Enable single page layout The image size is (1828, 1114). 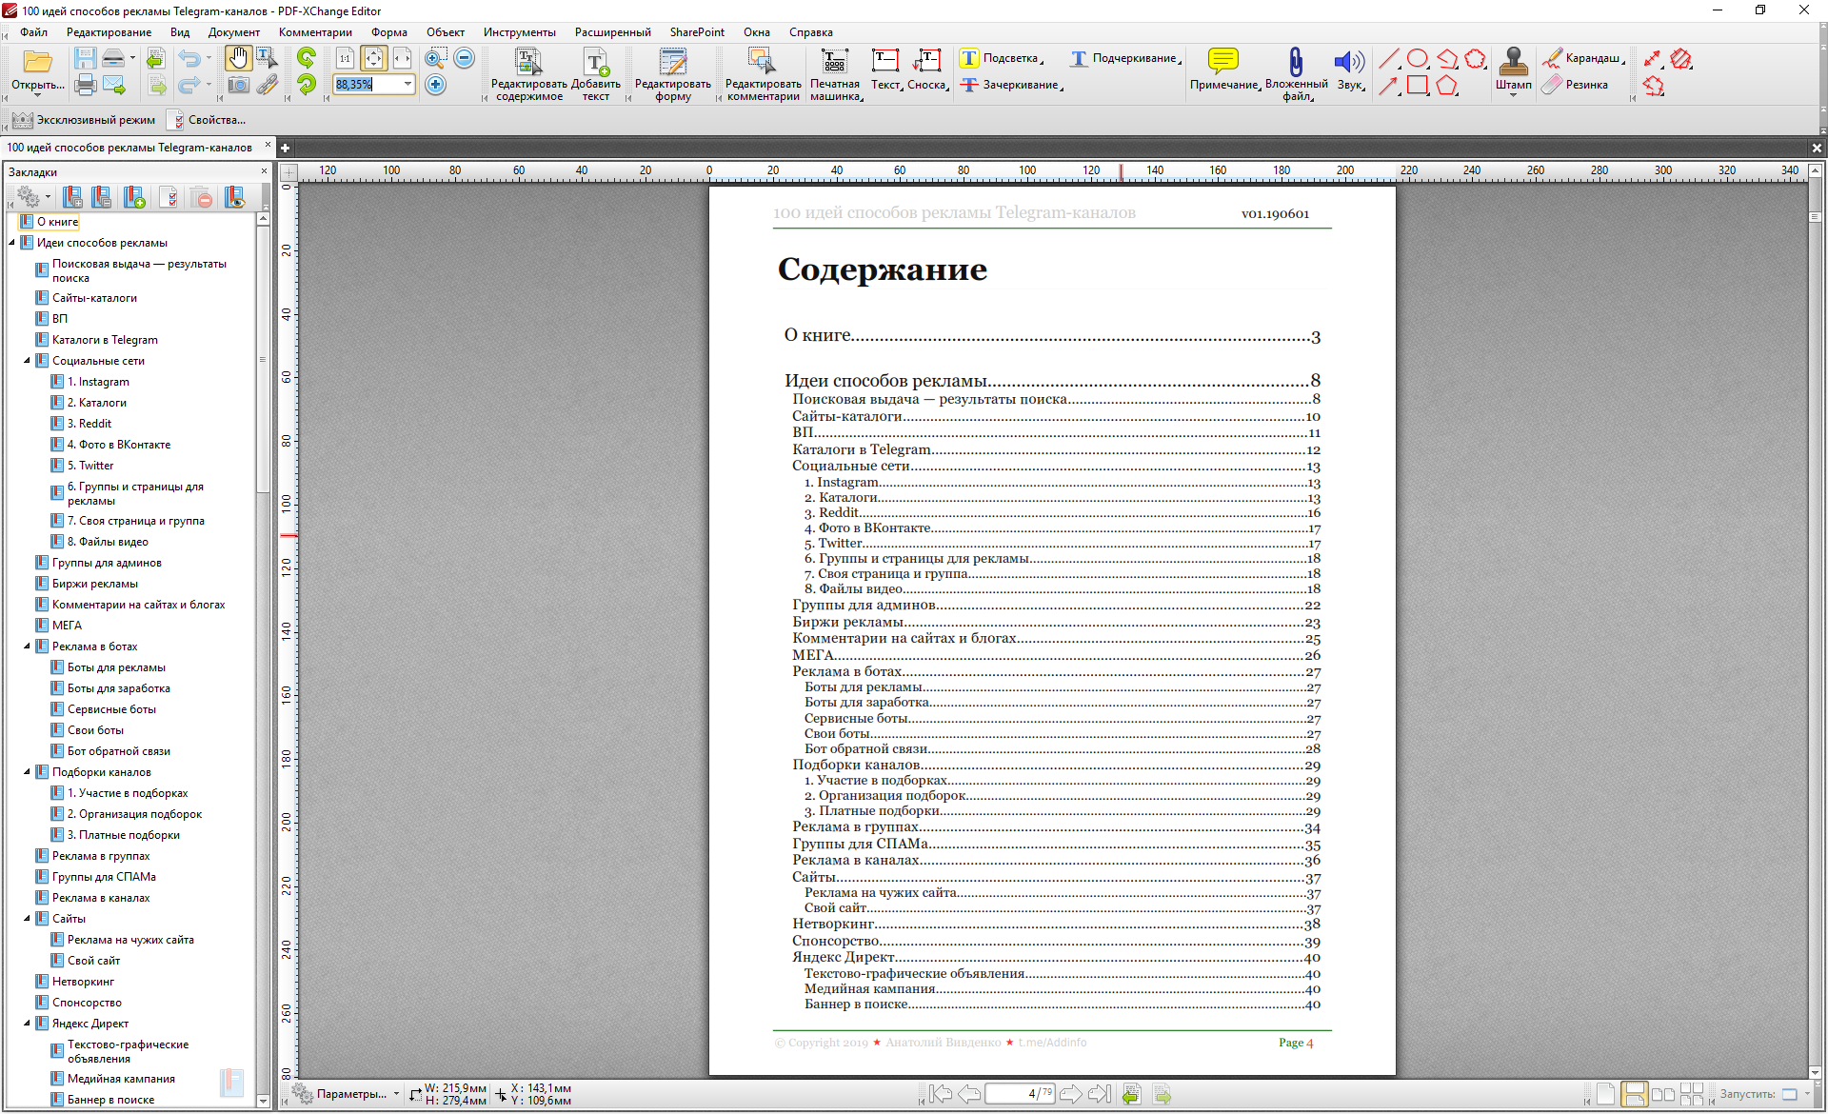pos(1604,1094)
